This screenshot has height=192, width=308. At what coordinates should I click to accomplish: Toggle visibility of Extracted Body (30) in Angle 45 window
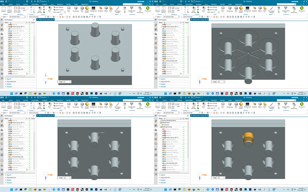[x=9, y=69]
